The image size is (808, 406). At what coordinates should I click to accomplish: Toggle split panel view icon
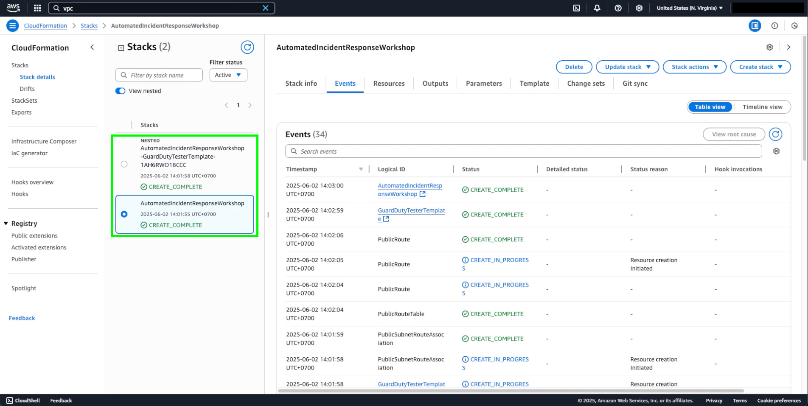click(x=755, y=26)
